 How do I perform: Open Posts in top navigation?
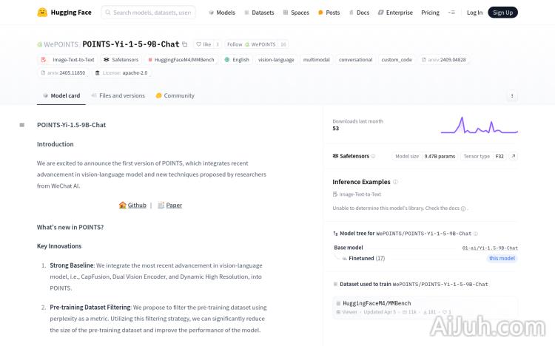coord(329,13)
